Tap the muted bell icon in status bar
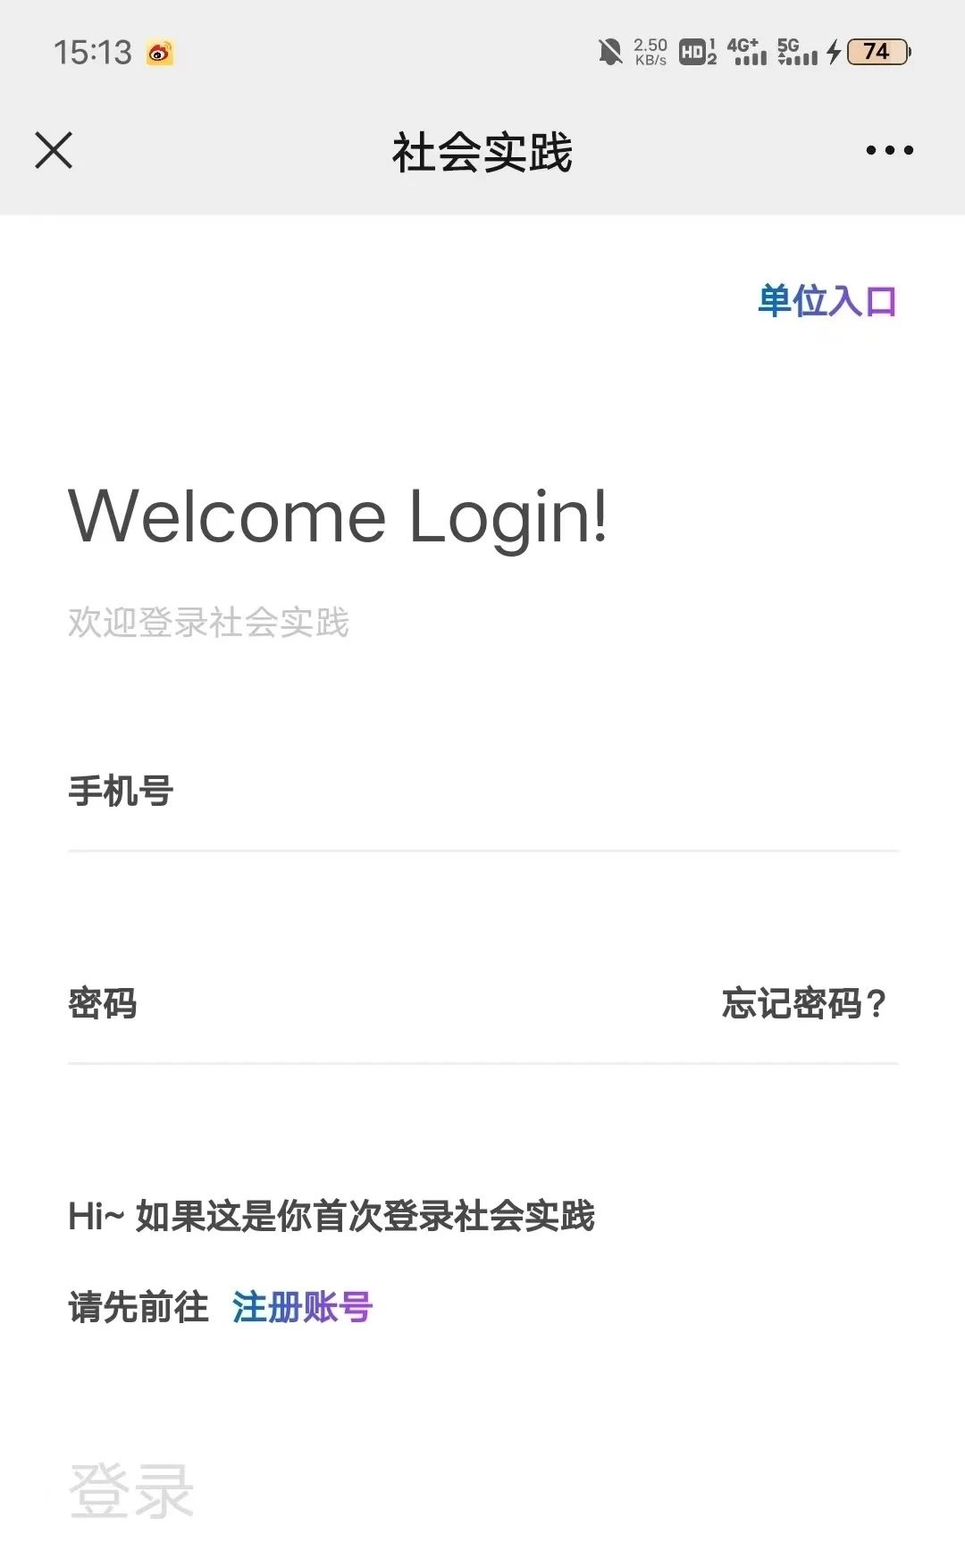 tap(610, 52)
